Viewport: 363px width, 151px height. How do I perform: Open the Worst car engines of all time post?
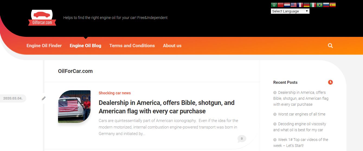pyautogui.click(x=302, y=114)
